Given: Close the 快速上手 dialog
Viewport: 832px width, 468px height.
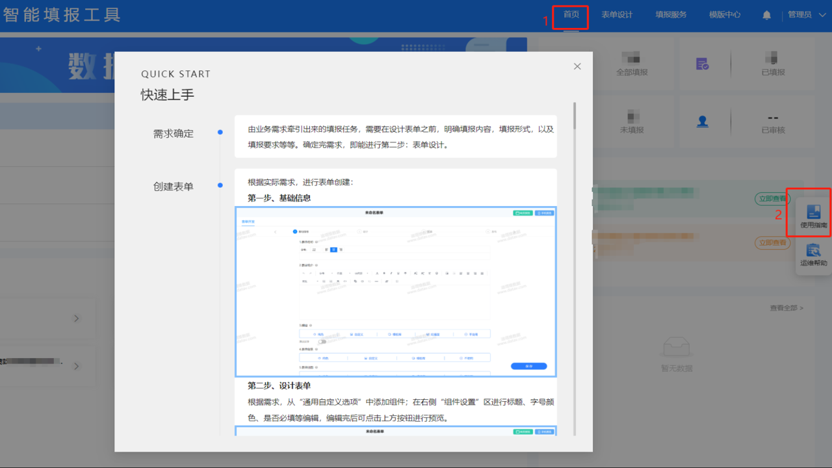Looking at the screenshot, I should tap(577, 66).
